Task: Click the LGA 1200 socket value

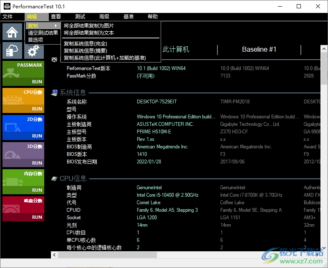Action: pyautogui.click(x=147, y=218)
